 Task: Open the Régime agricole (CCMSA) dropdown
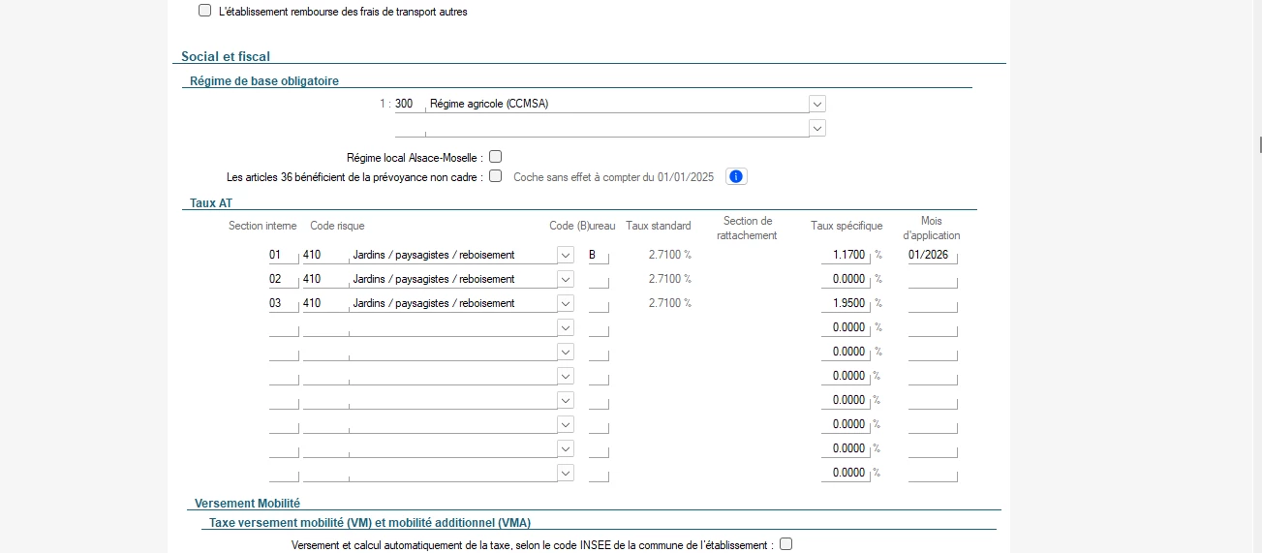tap(817, 104)
